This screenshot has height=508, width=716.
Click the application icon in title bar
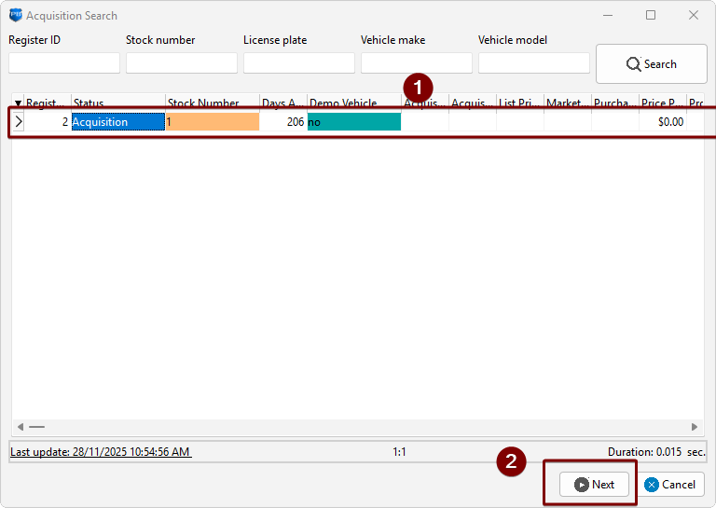[16, 16]
